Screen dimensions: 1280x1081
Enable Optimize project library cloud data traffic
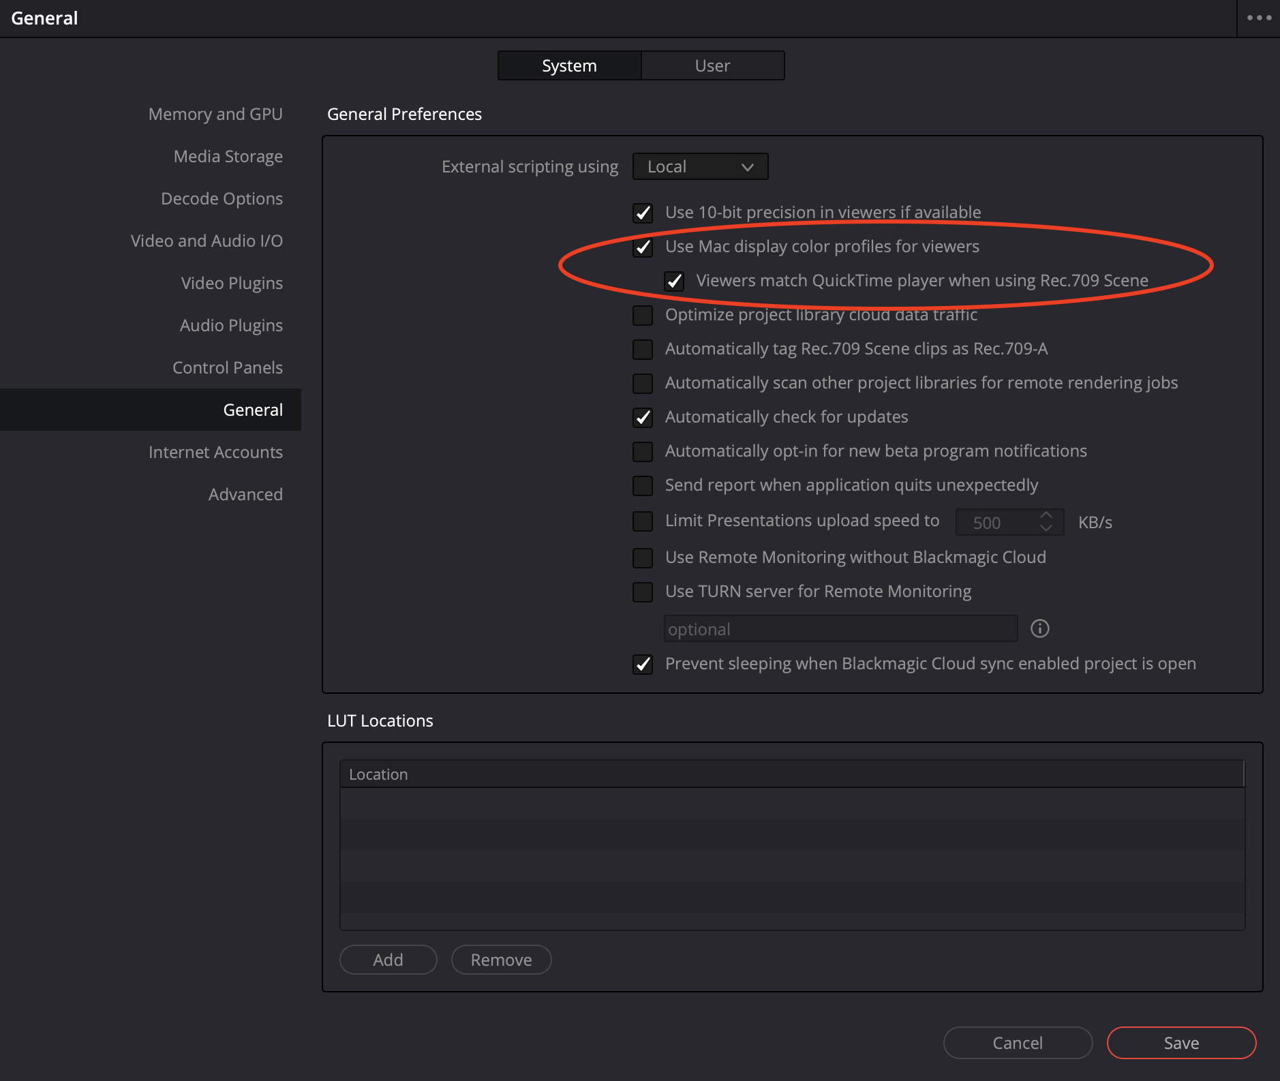click(643, 316)
